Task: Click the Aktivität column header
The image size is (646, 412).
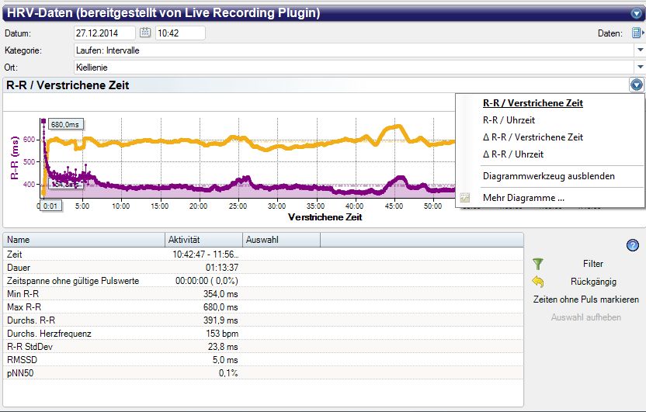Action: [203, 240]
